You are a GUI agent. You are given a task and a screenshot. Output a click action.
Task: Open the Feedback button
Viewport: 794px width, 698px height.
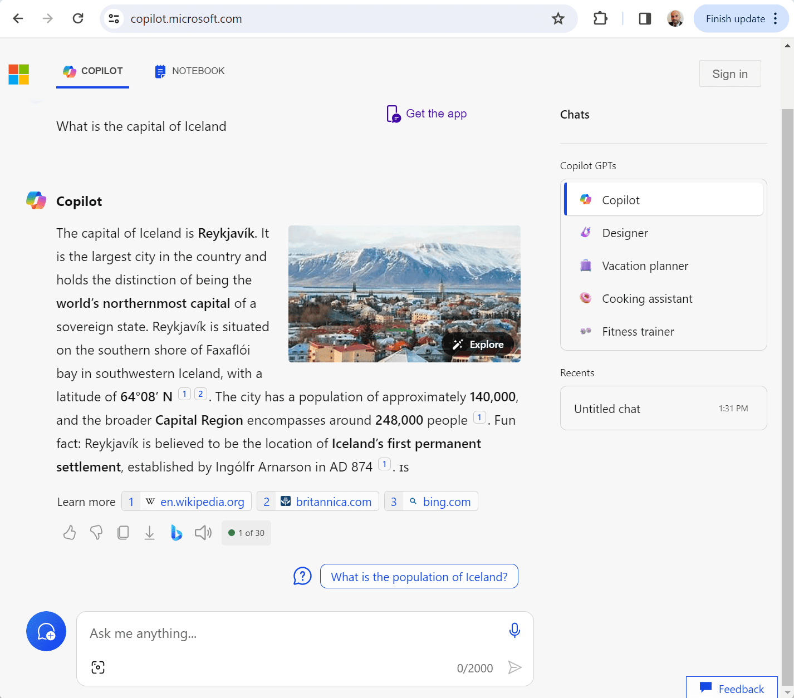point(732,689)
